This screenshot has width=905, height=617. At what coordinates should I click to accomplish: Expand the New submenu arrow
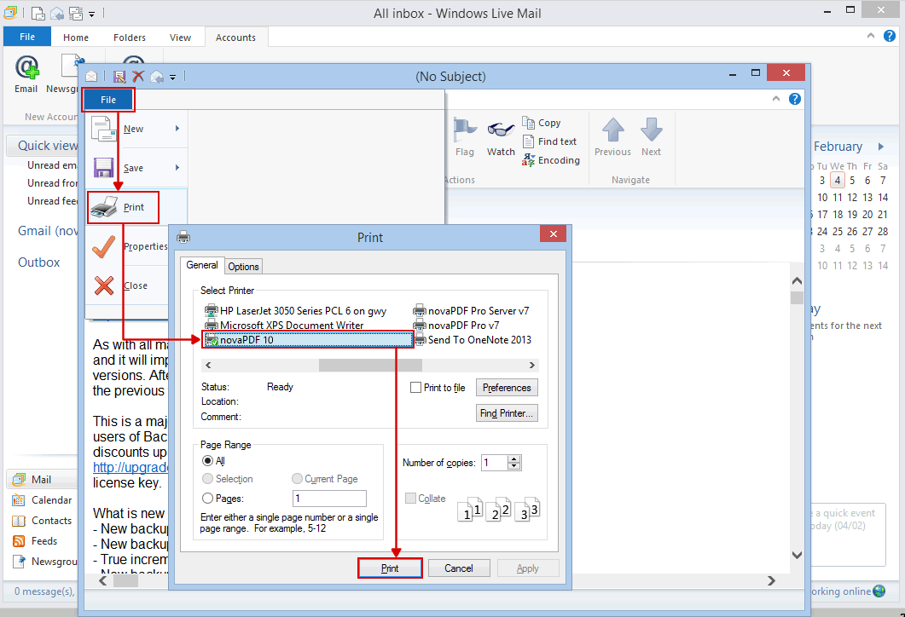tap(177, 129)
